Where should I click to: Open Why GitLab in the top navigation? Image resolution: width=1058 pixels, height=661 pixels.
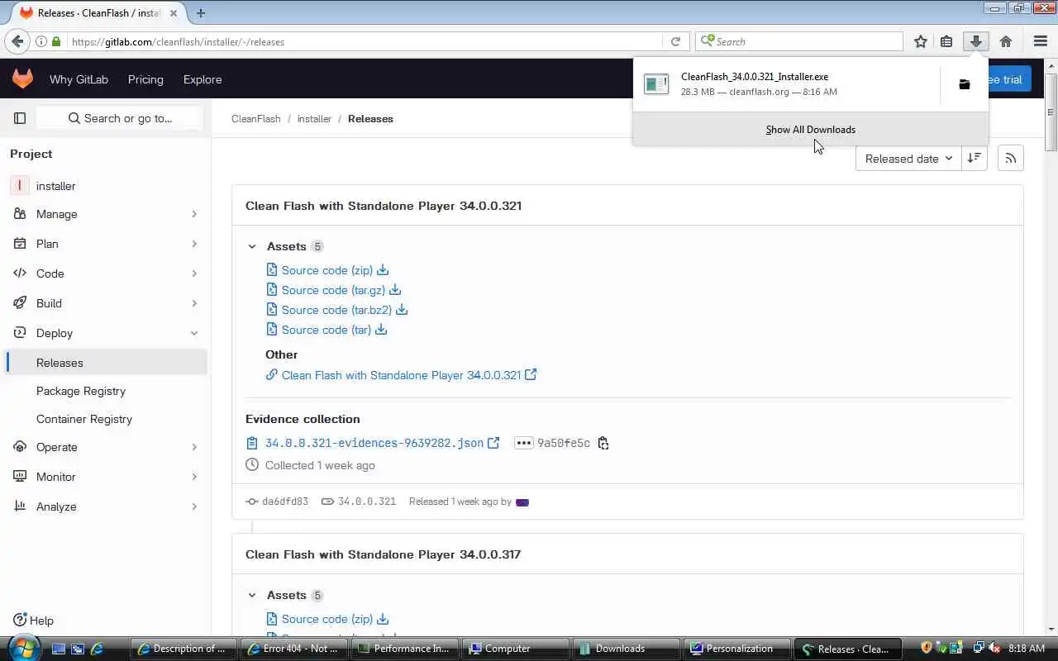pos(79,79)
